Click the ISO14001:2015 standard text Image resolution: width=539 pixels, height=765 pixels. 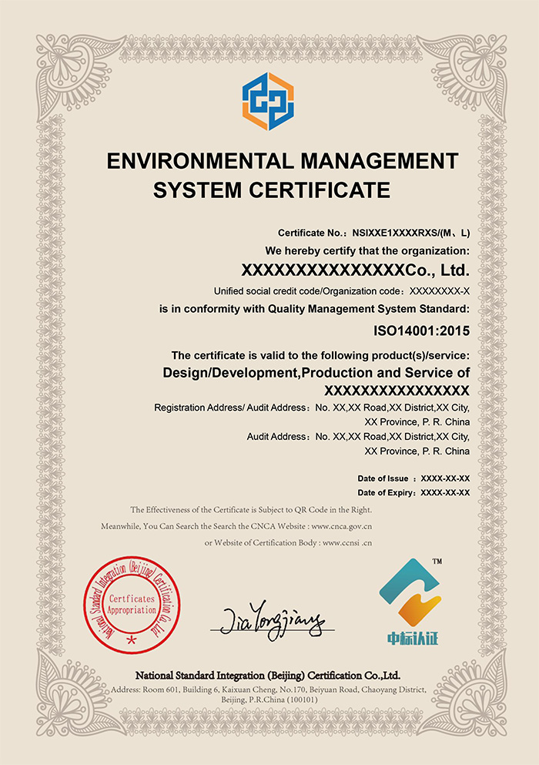(x=421, y=331)
